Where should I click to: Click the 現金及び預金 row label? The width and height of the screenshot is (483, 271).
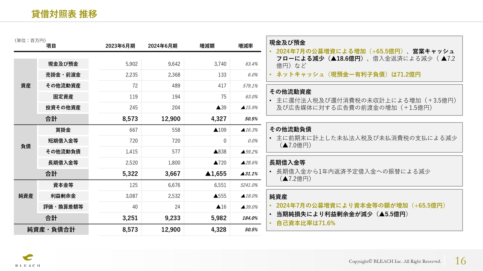pos(63,64)
